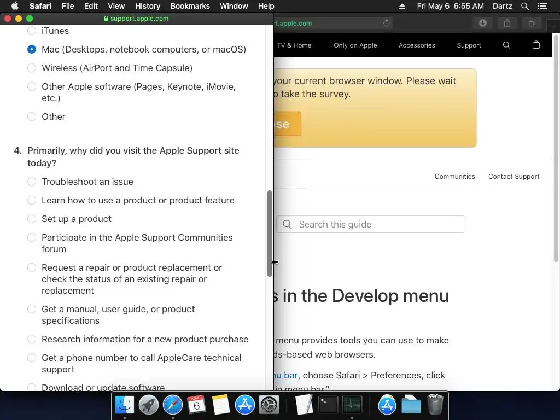Select Set up a product

(32, 219)
